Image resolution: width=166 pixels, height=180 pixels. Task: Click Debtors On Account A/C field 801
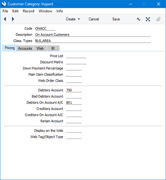[74, 103]
